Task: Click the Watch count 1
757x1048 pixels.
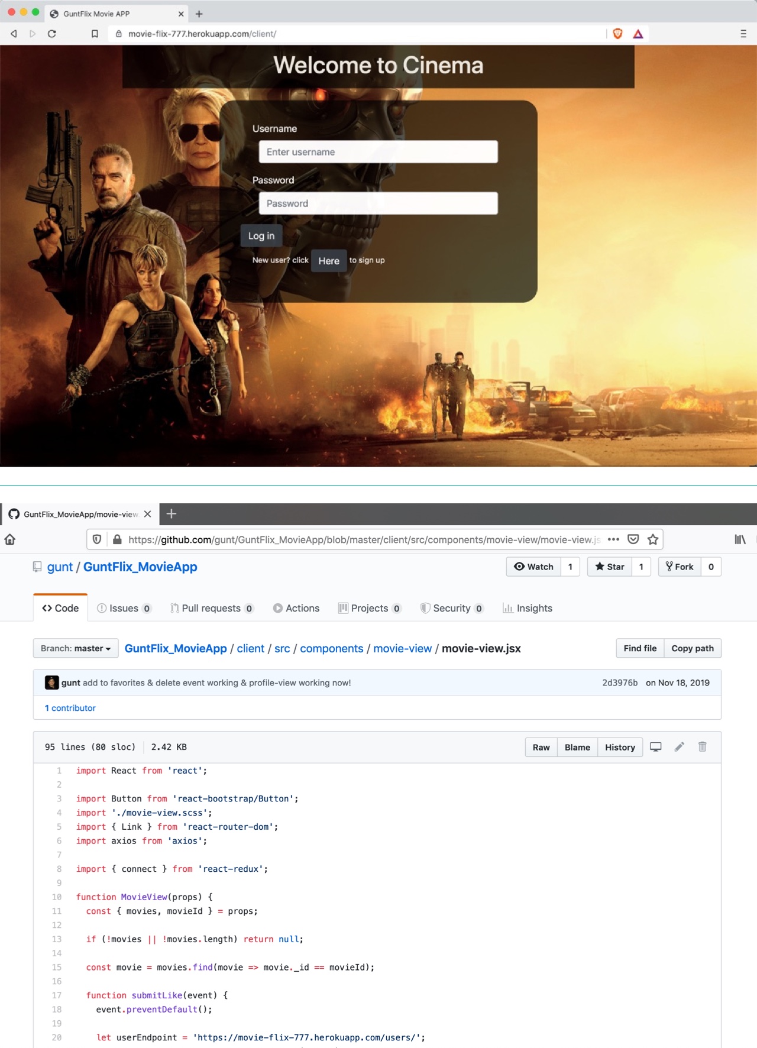Action: (570, 567)
